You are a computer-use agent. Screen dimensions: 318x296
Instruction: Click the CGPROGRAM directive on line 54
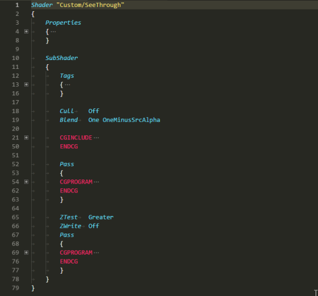(76, 182)
